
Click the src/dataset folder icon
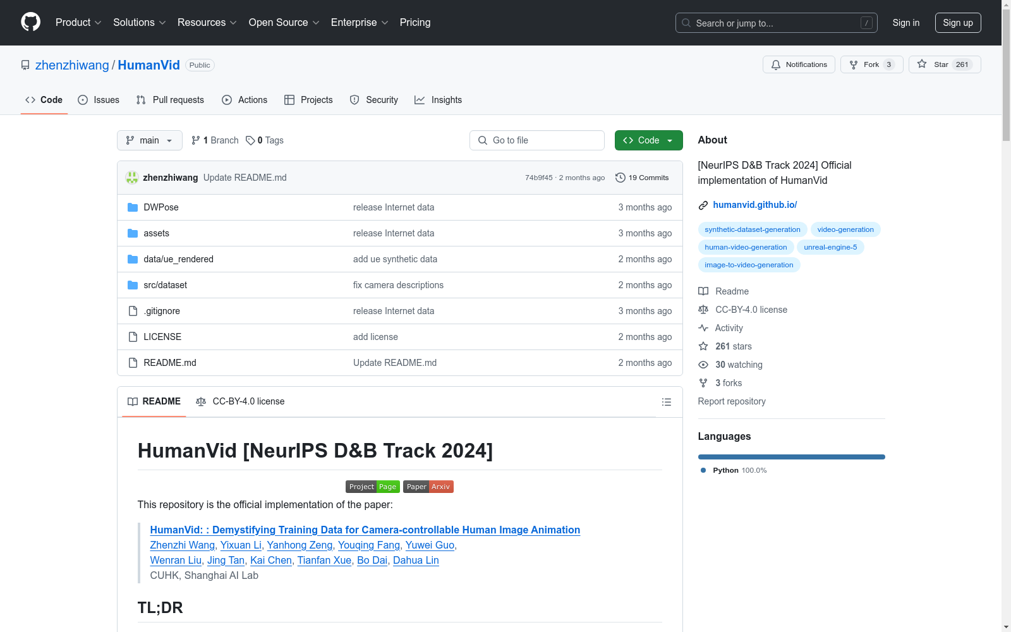pos(133,285)
